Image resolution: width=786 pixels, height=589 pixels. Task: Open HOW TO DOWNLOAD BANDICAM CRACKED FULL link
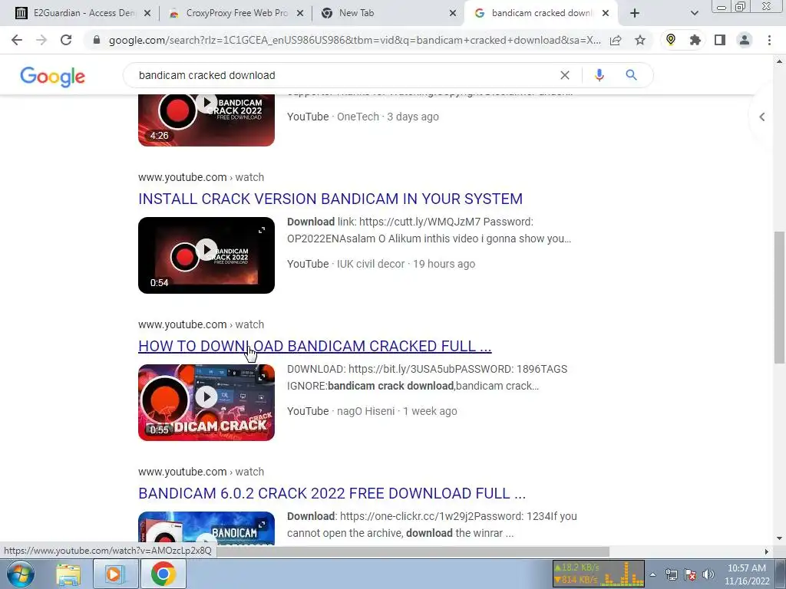point(315,346)
